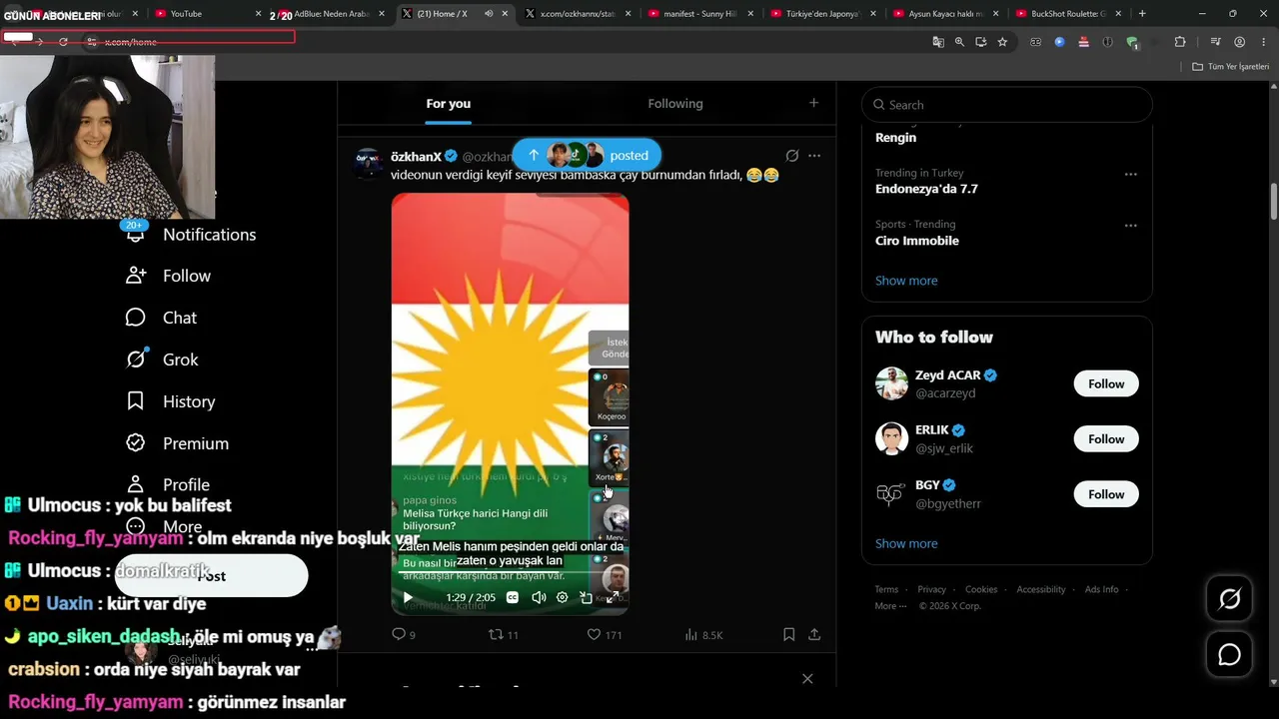
Task: Open the zoom magnifier icon in address bar
Action: pos(959,42)
